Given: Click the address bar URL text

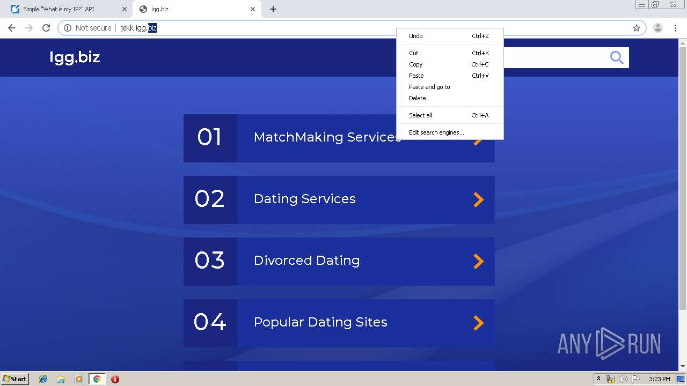Looking at the screenshot, I should (138, 28).
